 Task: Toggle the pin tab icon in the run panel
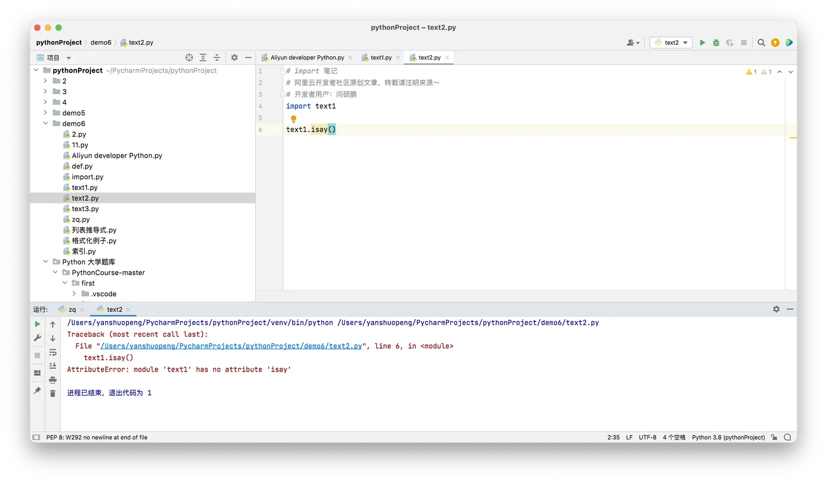click(x=37, y=391)
